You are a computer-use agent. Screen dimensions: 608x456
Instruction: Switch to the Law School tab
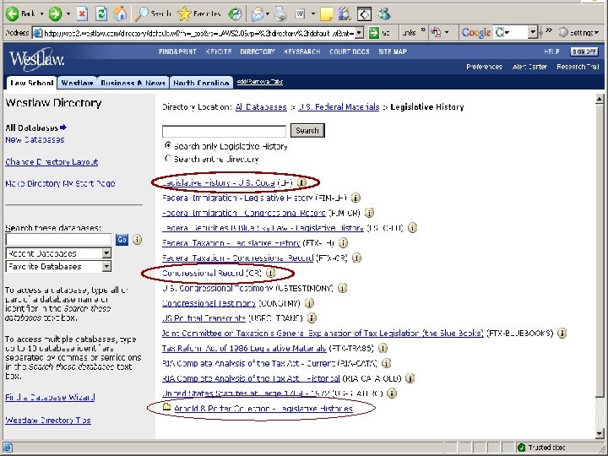point(31,83)
